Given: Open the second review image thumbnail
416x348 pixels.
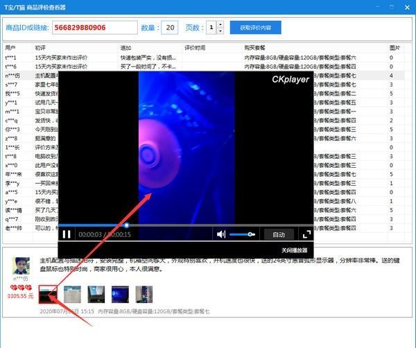Looking at the screenshot, I should [72, 294].
